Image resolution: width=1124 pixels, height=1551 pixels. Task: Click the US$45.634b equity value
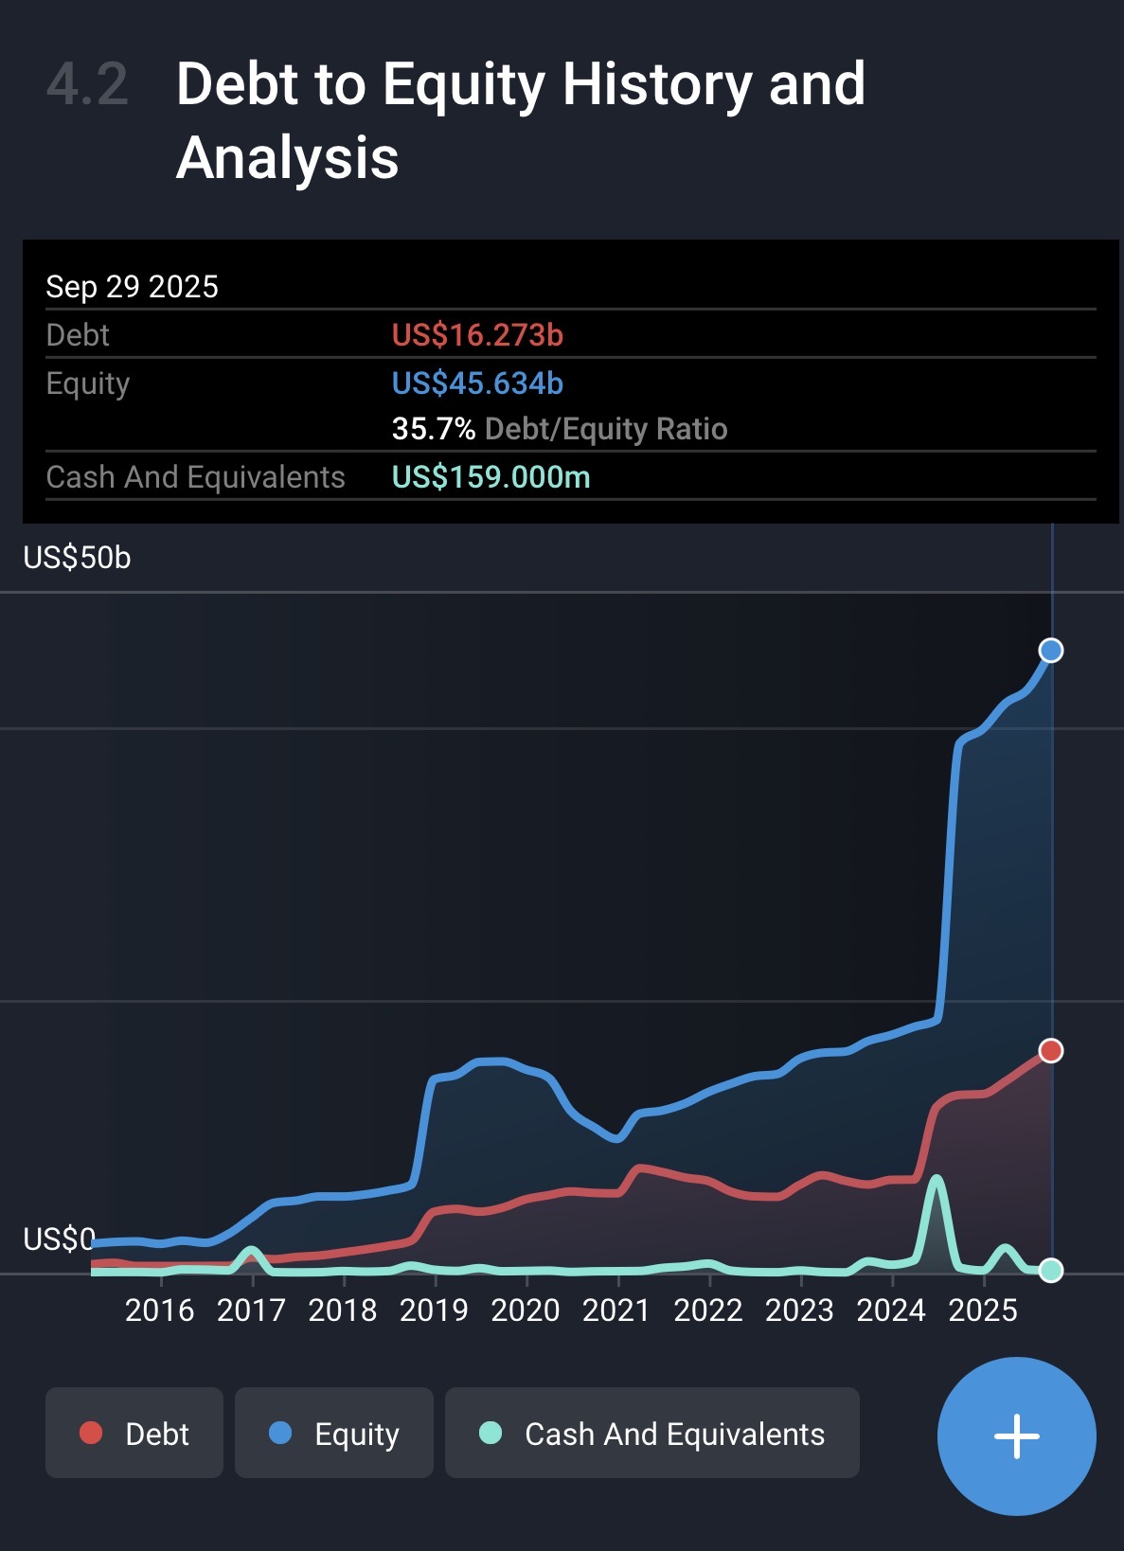pos(477,383)
